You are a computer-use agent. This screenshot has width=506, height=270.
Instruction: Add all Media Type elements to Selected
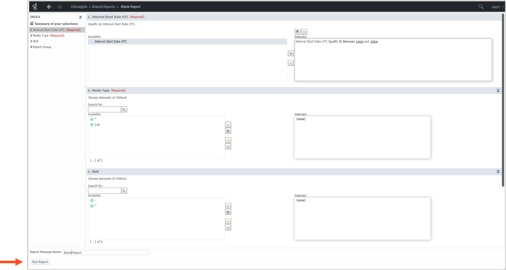[228, 131]
